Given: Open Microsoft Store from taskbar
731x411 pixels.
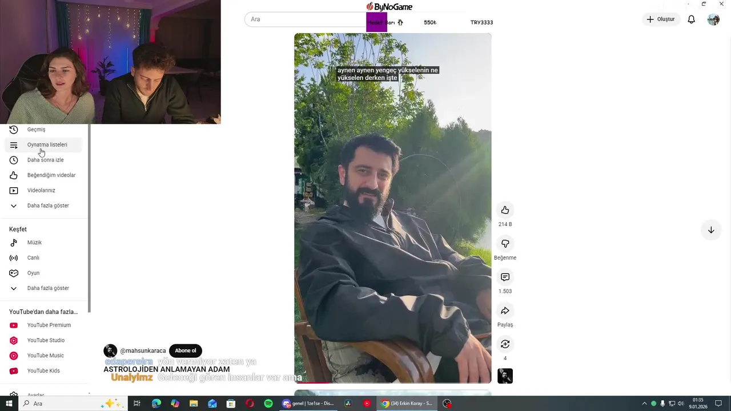Looking at the screenshot, I should point(231,404).
